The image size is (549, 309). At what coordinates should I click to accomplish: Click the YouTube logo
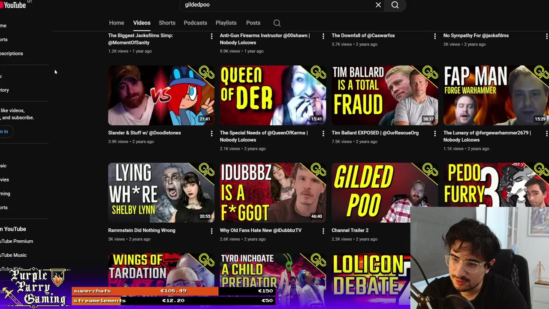point(13,5)
